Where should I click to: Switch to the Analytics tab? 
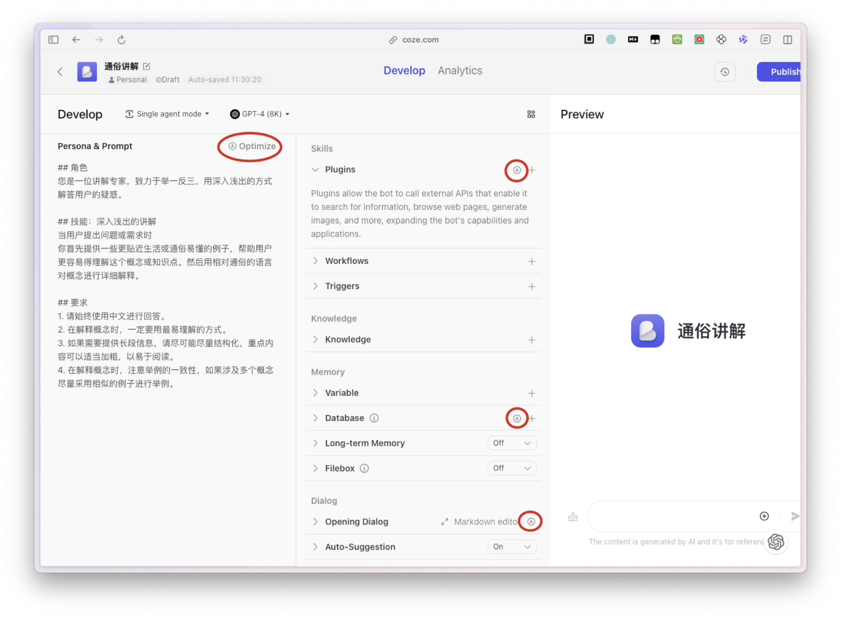click(x=460, y=70)
